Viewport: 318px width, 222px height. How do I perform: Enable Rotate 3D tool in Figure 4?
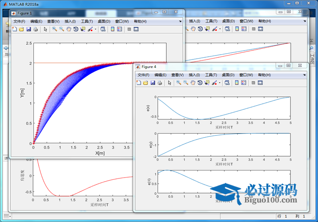[200, 83]
